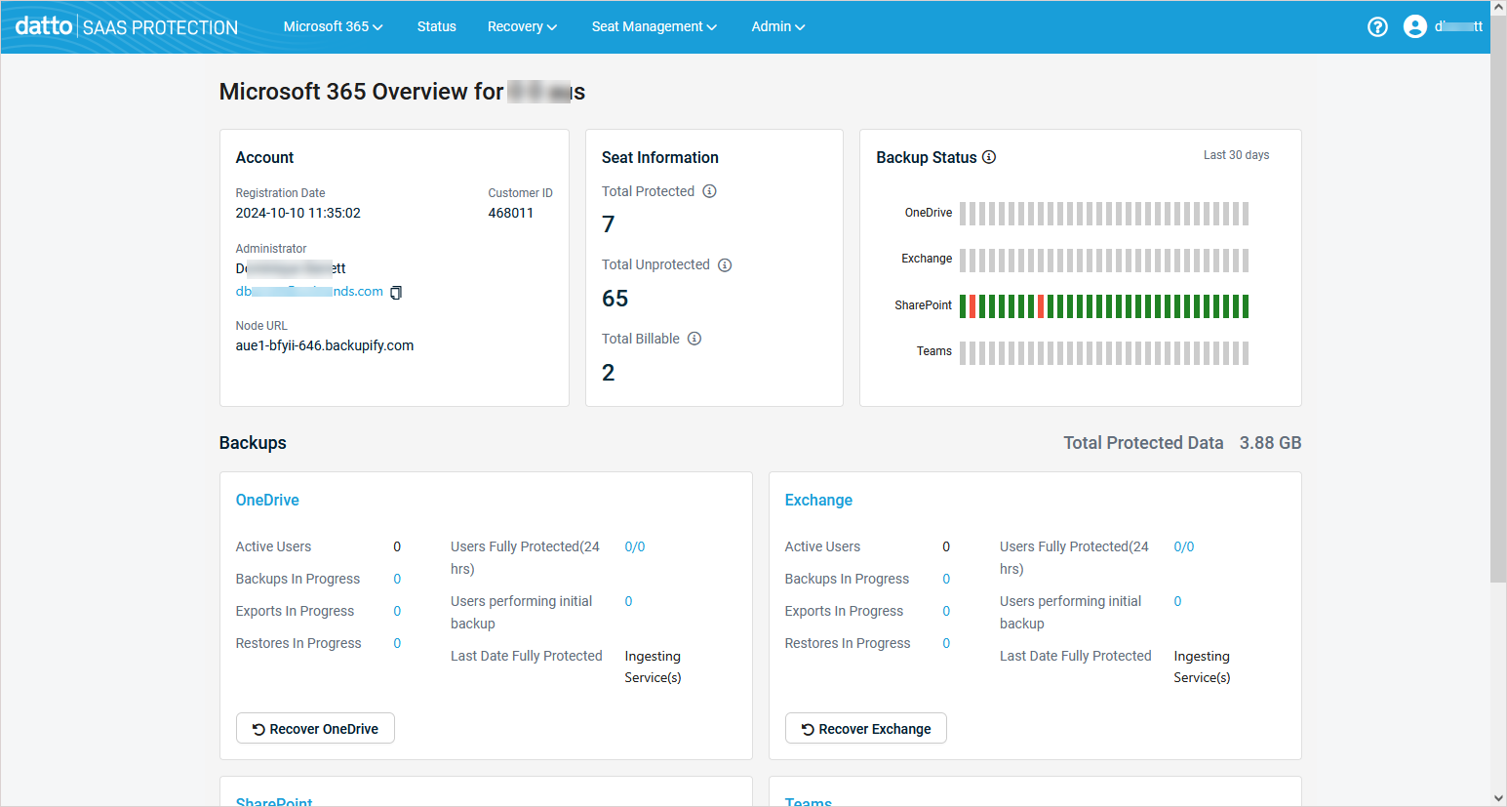Screen dimensions: 1507x807
Task: Expand the Recovery menu
Action: click(522, 27)
